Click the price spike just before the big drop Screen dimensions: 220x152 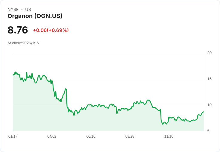tap(66, 89)
